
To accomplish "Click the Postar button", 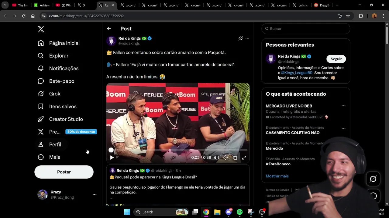I will (x=64, y=172).
